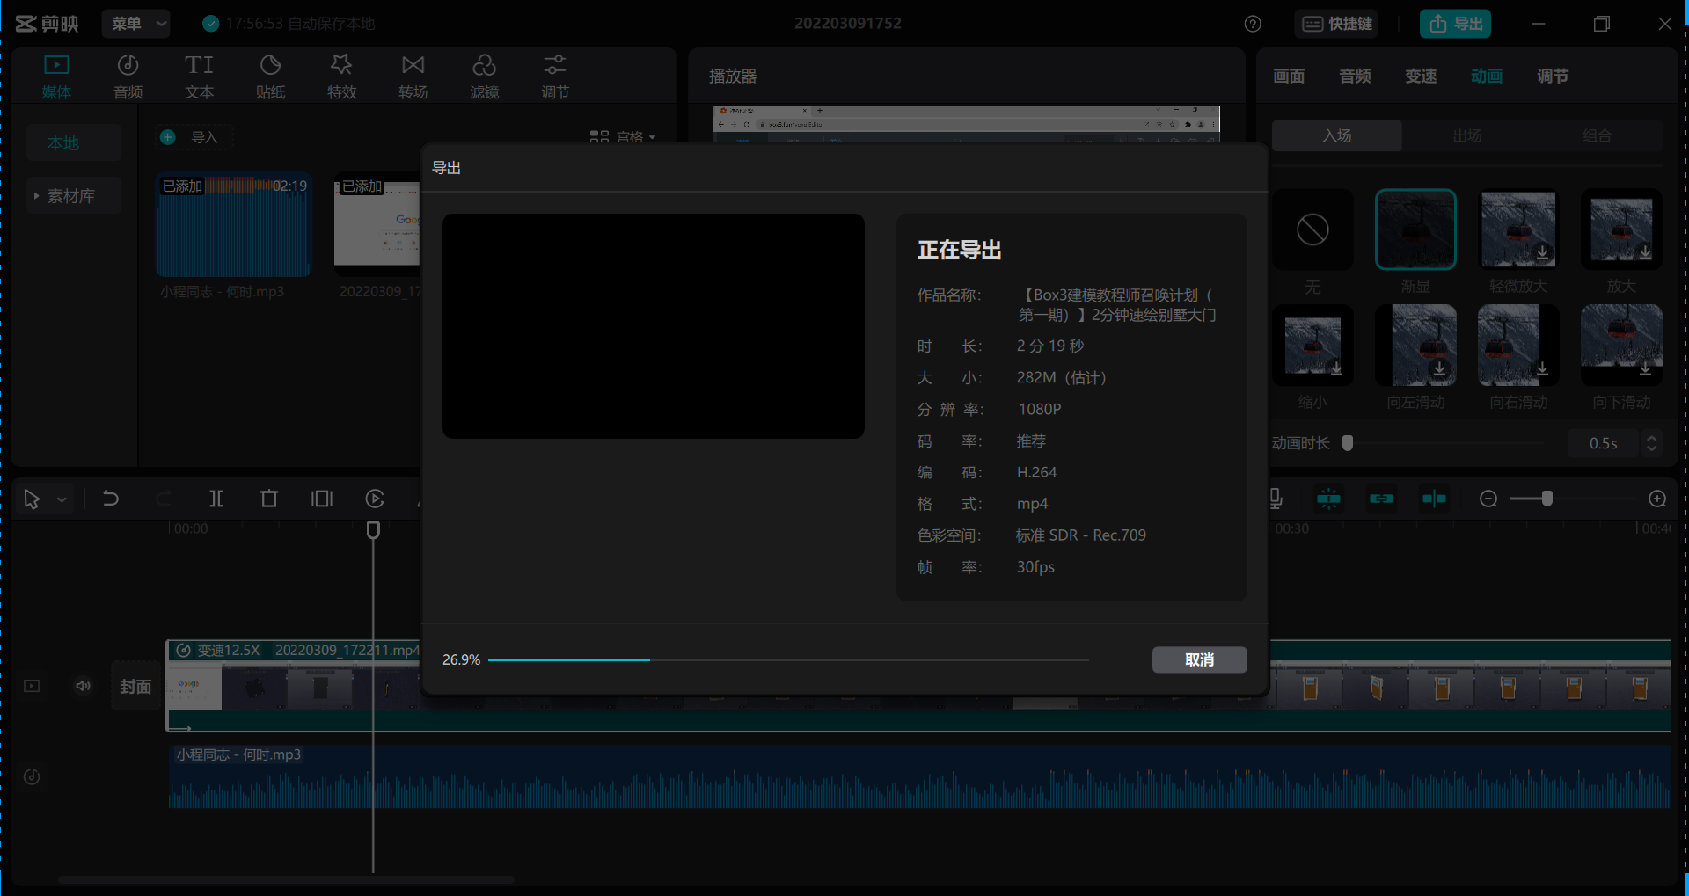The width and height of the screenshot is (1689, 896).
Task: Select the 入场 entrance animation tab
Action: pyautogui.click(x=1337, y=135)
